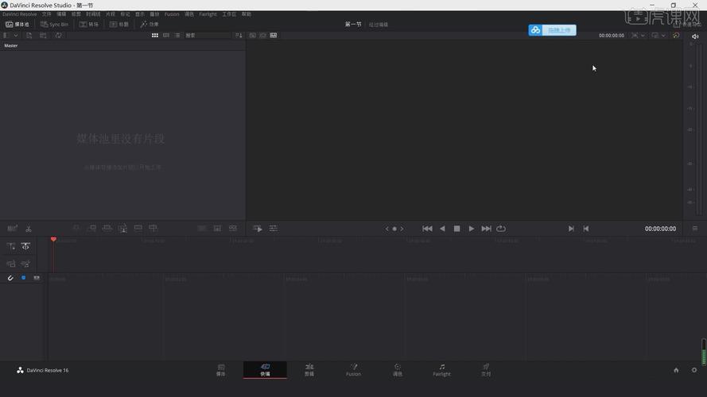
Task: Click the import media folder icon
Action: pyautogui.click(x=43, y=35)
